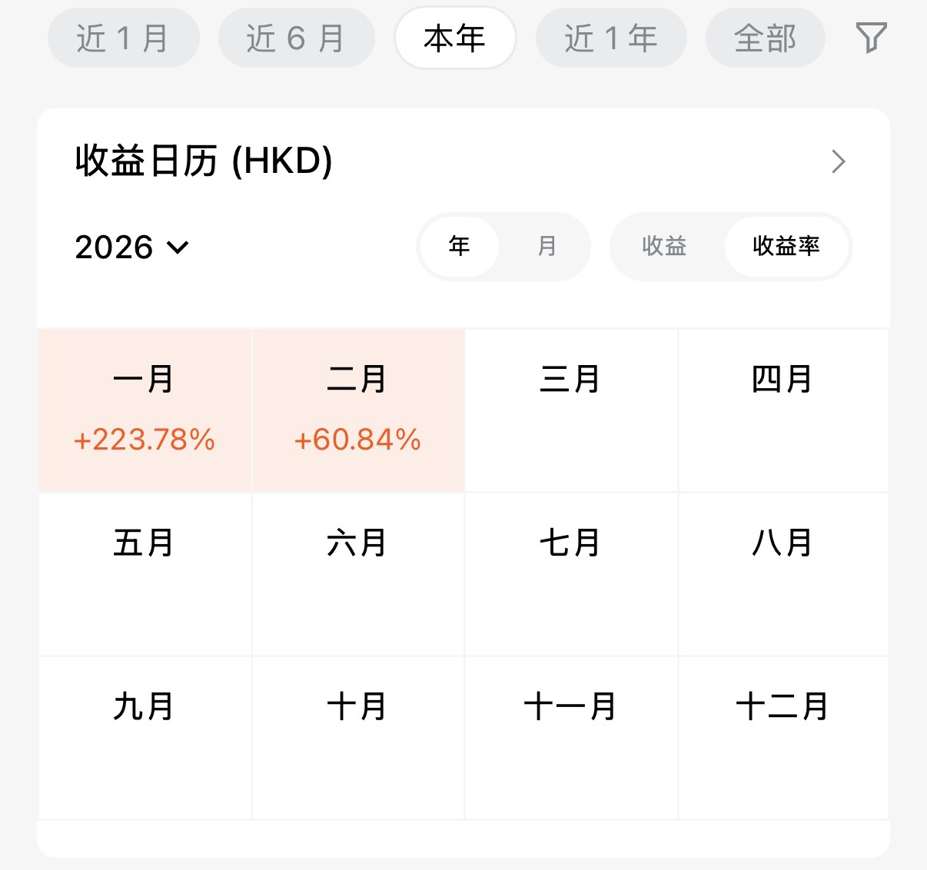Select the 近 1 月 range tab
The image size is (927, 870).
tap(123, 38)
